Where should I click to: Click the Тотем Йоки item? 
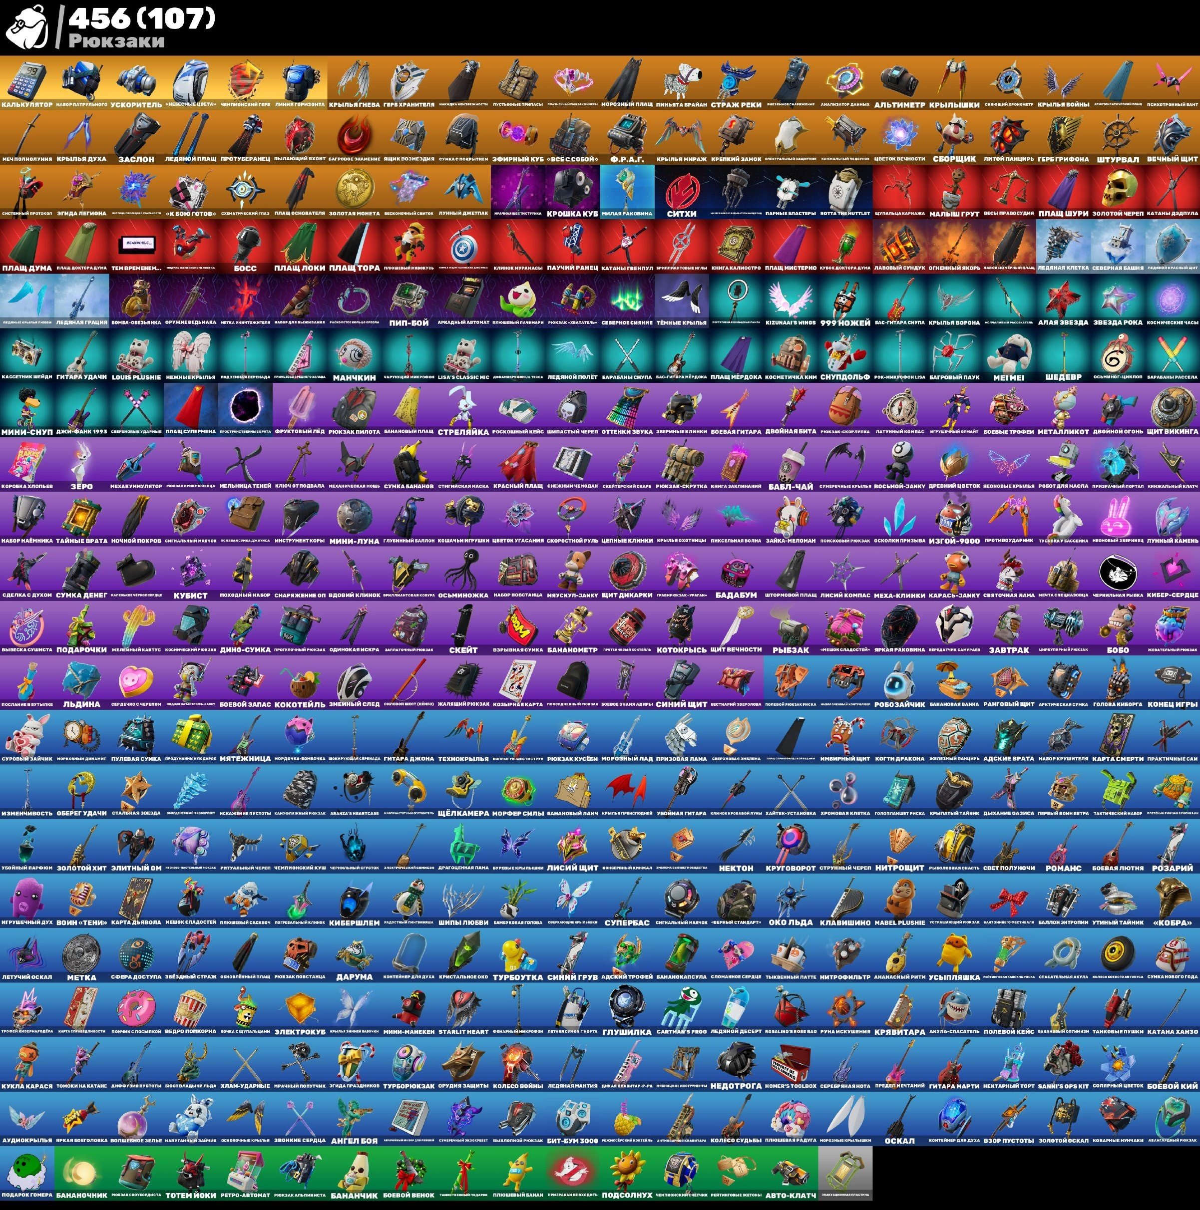(190, 1174)
